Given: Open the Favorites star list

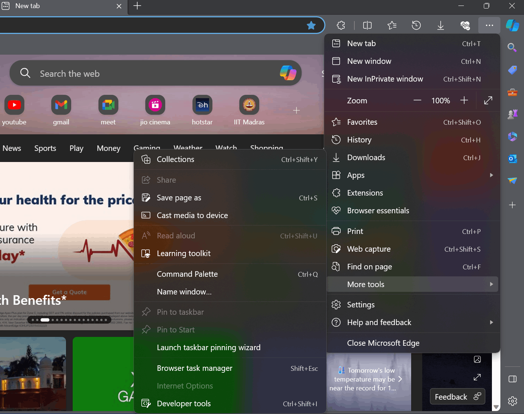Looking at the screenshot, I should 392,25.
